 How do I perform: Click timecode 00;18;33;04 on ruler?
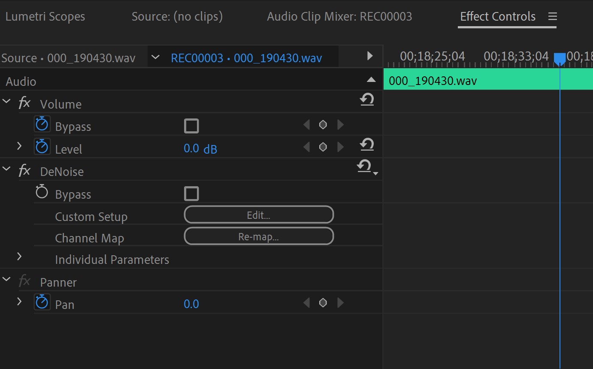click(516, 56)
